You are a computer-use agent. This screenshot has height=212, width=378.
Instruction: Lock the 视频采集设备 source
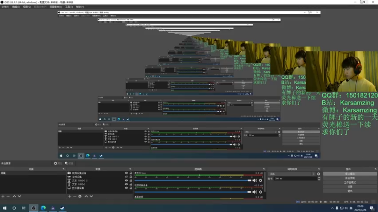131,173
